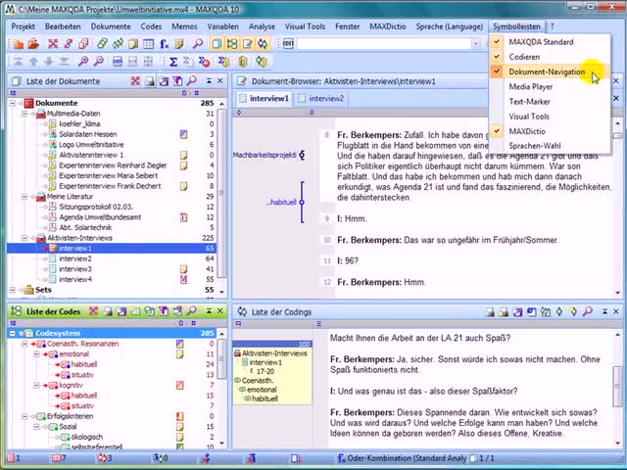Collapse the Sets node
The width and height of the screenshot is (627, 470).
[13, 290]
